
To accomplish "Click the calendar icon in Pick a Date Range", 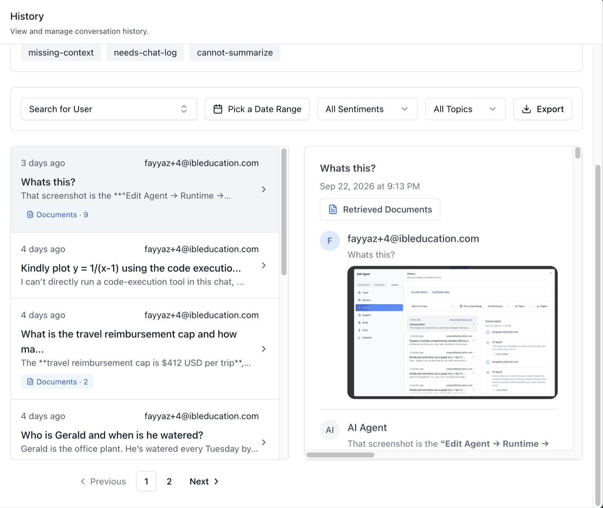I will tap(218, 109).
